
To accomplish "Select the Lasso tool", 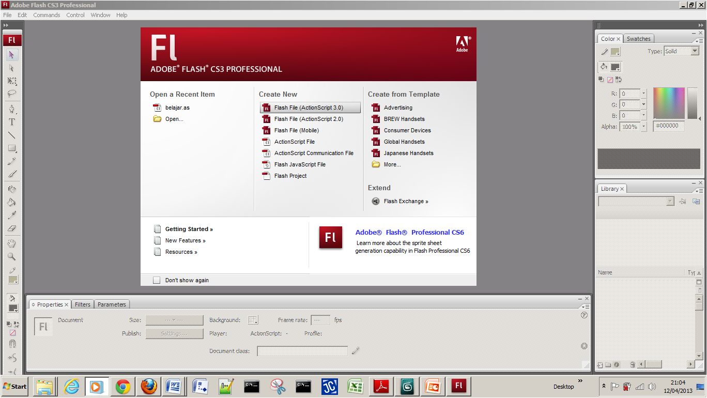I will pyautogui.click(x=12, y=94).
